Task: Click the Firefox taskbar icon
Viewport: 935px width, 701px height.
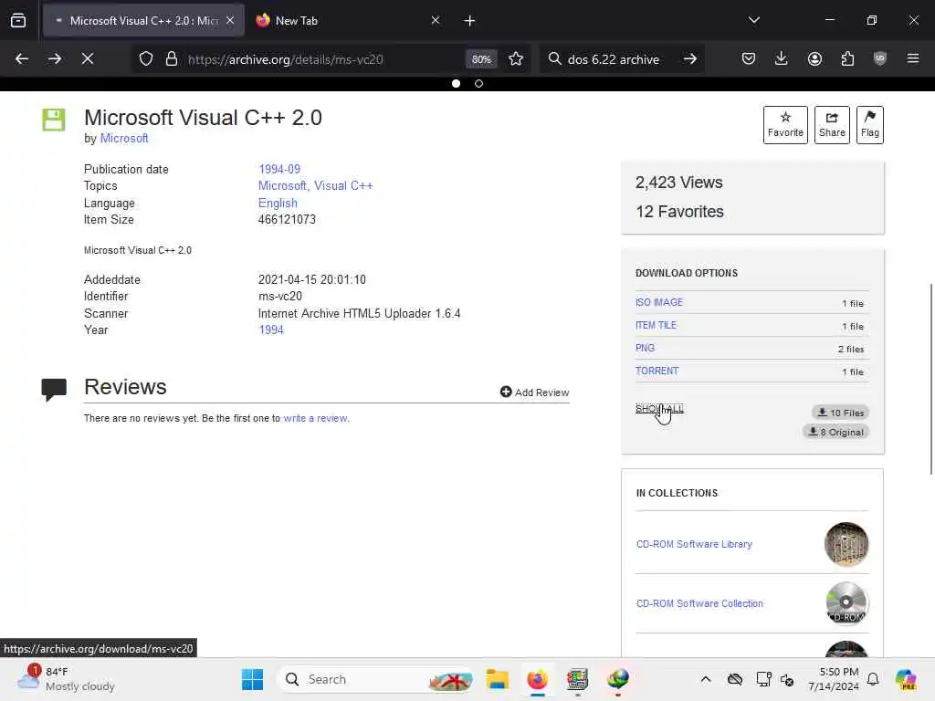Action: coord(537,679)
